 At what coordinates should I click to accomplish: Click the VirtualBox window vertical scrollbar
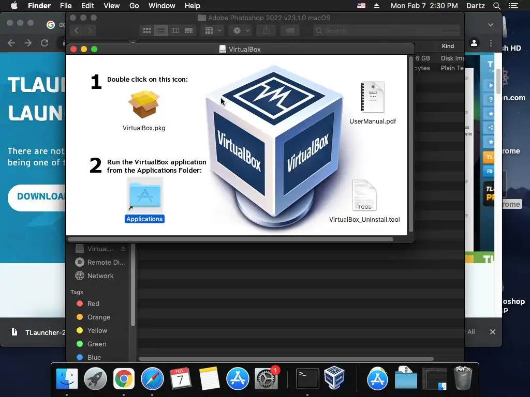[x=411, y=145]
